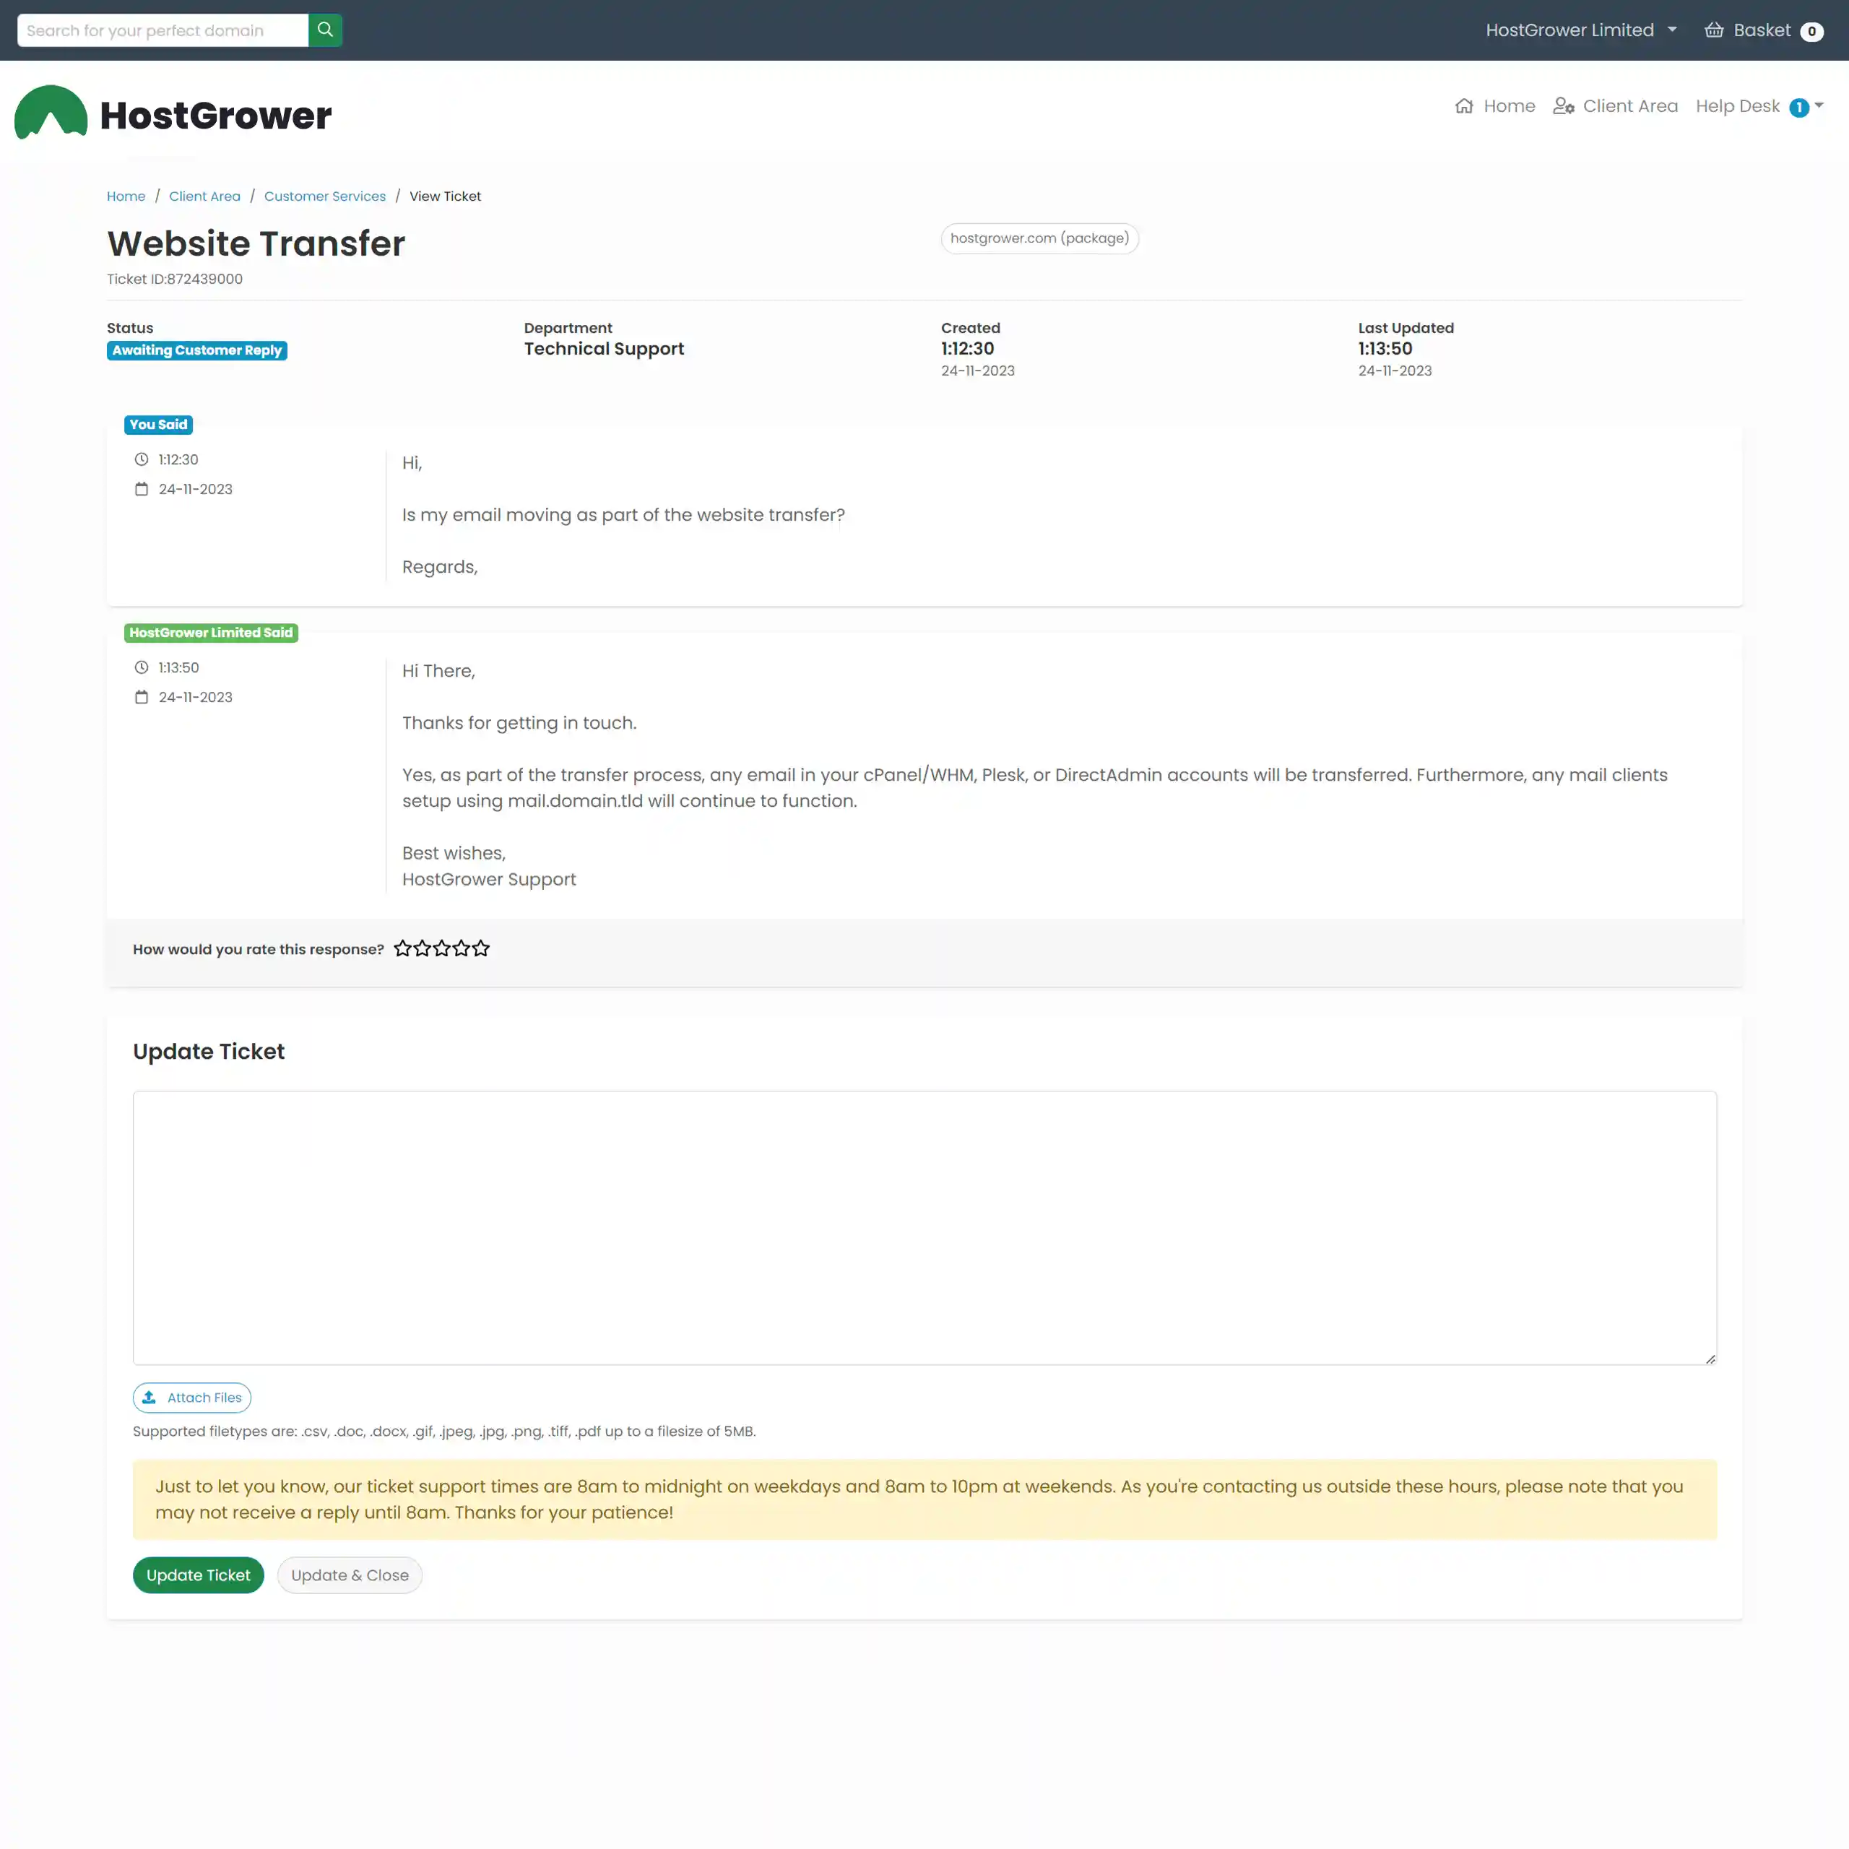1849x1849 pixels.
Task: Open the Client Area breadcrumb link
Action: tap(205, 196)
